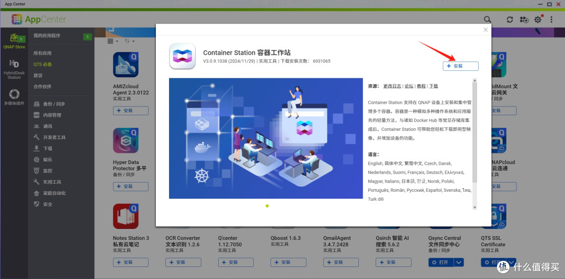Click the myQNAPcloud app icon

[x=499, y=140]
